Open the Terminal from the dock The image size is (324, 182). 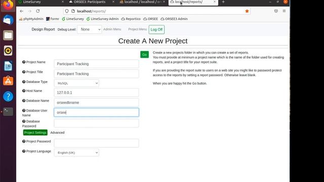(8, 111)
